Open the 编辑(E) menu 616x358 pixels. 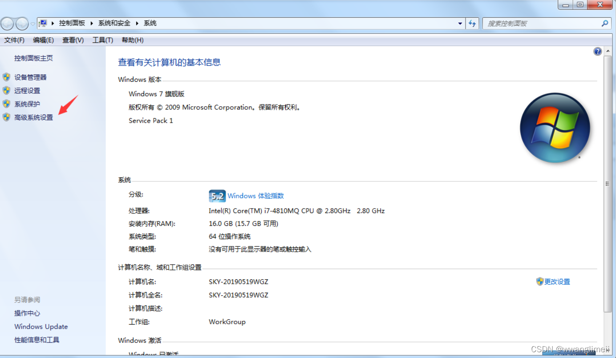(43, 40)
